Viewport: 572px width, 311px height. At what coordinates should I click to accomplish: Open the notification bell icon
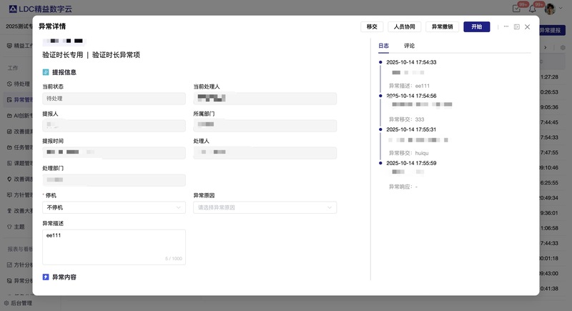pos(532,9)
